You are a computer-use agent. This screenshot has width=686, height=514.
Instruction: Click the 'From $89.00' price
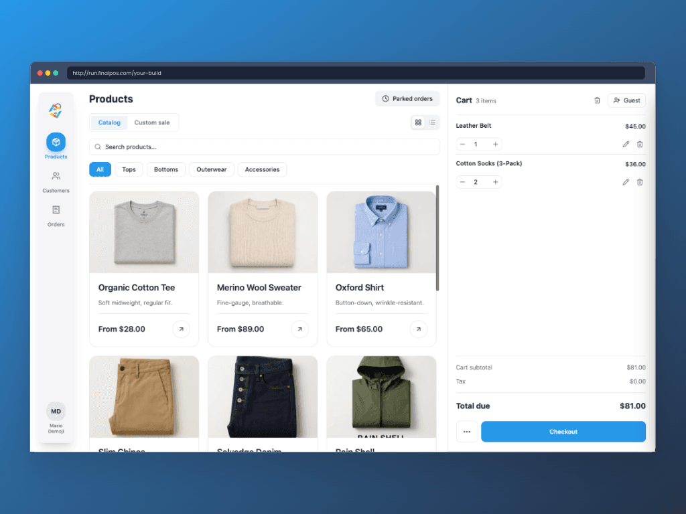[x=241, y=329]
